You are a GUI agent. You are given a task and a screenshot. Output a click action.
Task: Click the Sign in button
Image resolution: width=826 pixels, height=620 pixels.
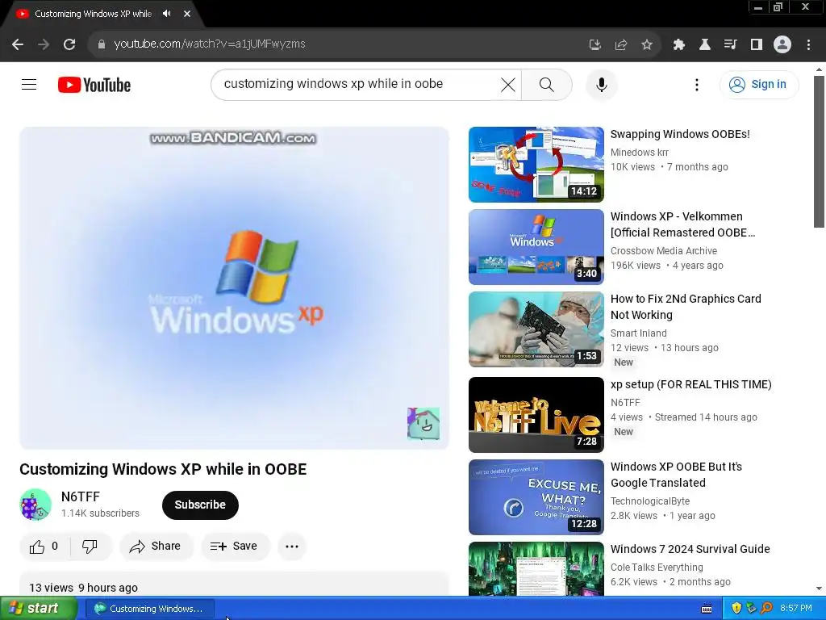[x=758, y=84]
